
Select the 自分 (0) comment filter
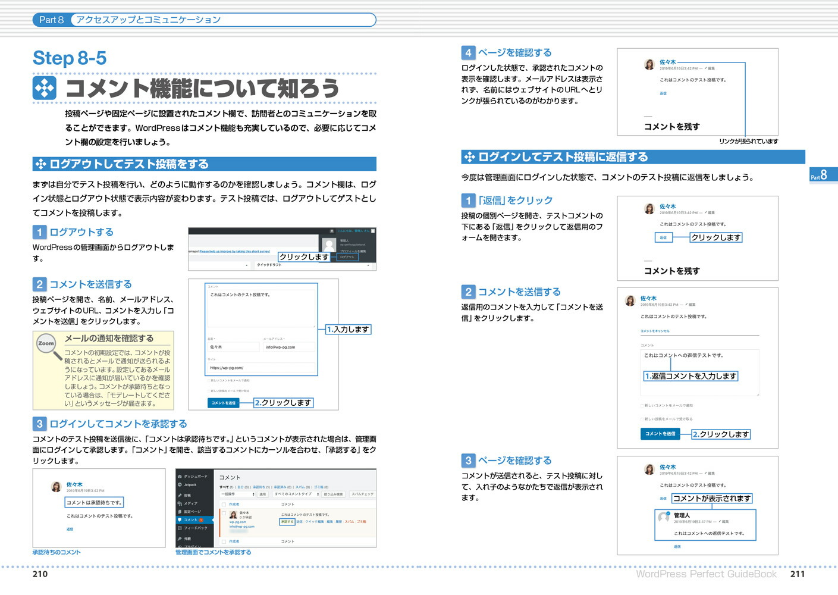pos(243,487)
